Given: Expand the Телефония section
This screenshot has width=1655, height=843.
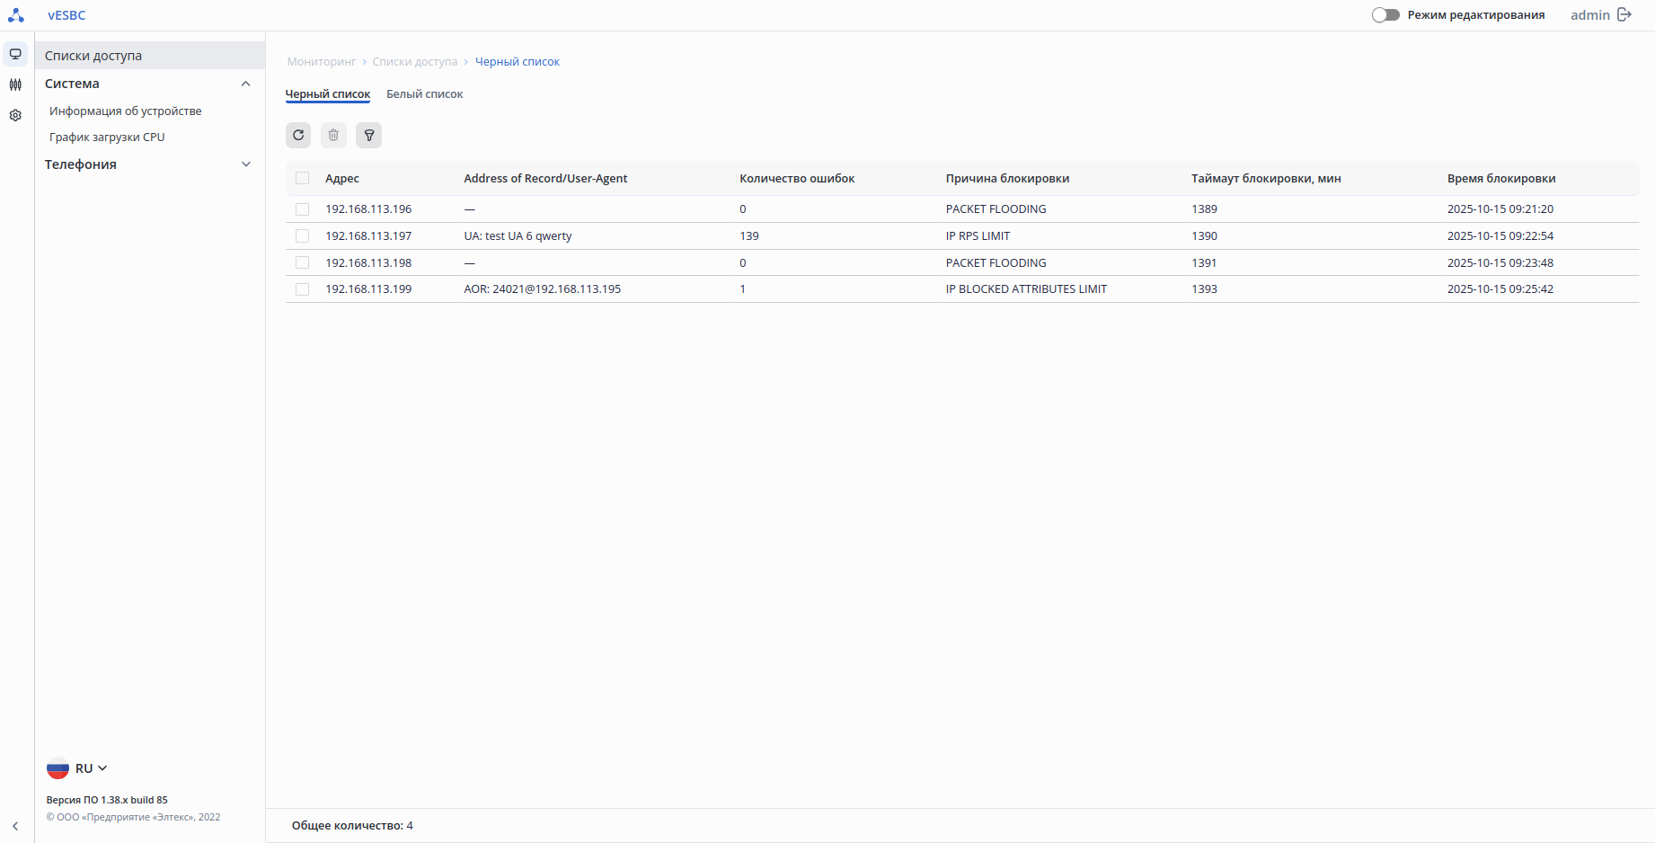Looking at the screenshot, I should [245, 164].
